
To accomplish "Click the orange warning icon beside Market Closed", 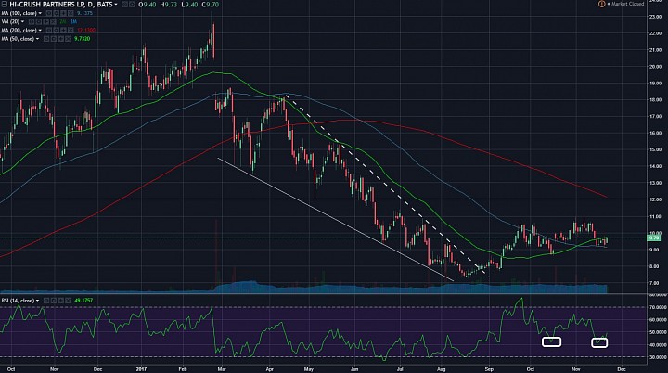I will [601, 4].
